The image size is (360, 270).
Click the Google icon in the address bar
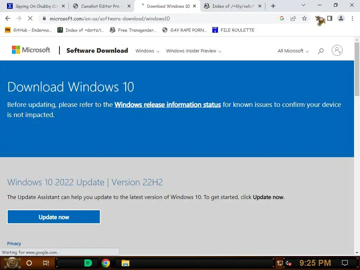pyautogui.click(x=282, y=19)
